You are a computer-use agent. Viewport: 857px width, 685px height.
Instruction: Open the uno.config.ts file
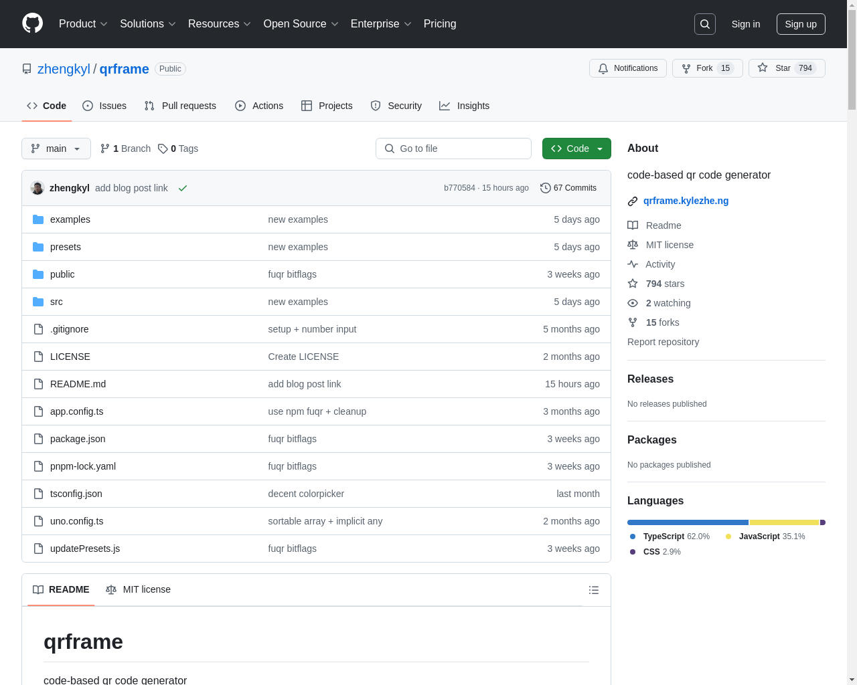76,521
